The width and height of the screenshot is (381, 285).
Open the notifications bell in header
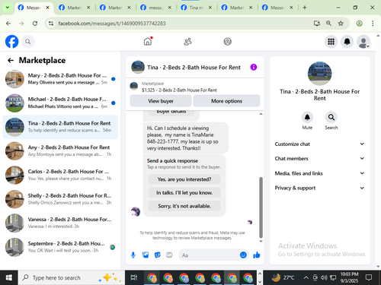[347, 42]
